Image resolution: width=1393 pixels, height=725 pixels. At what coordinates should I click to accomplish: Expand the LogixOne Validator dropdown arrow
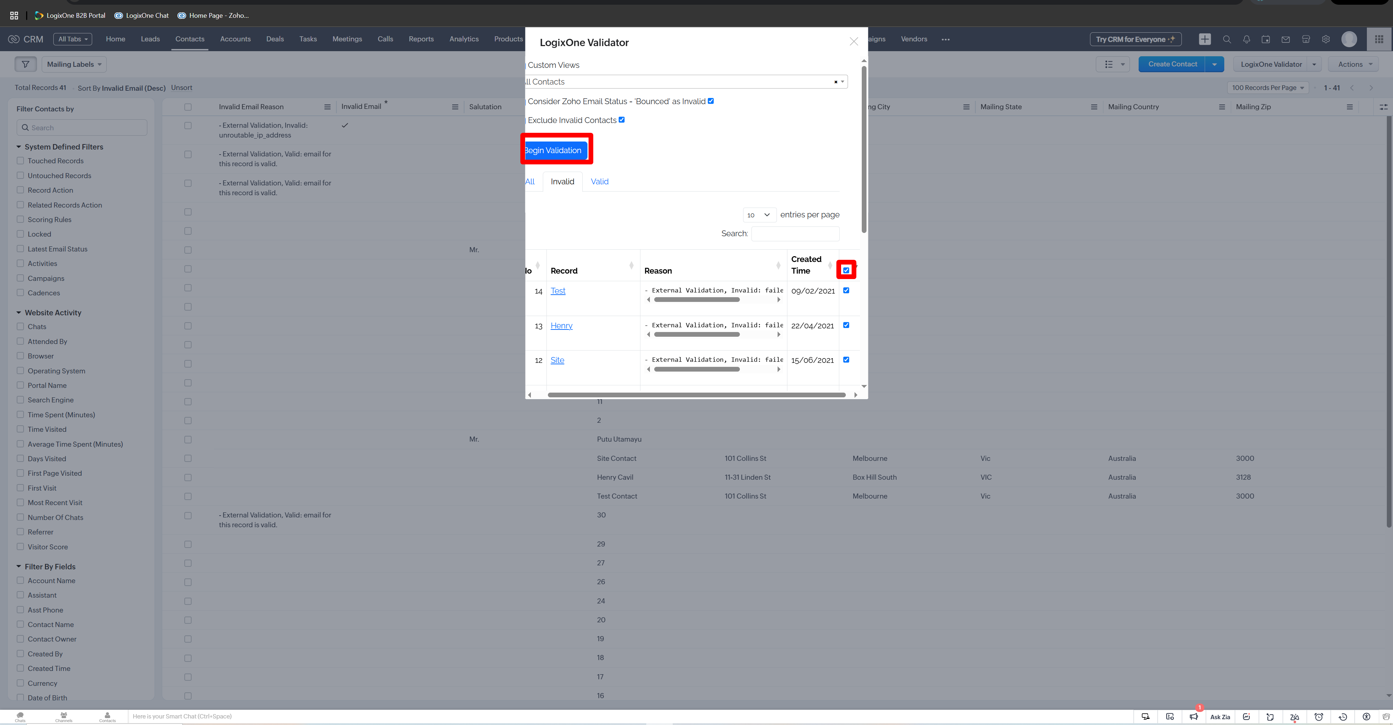[x=1314, y=64]
